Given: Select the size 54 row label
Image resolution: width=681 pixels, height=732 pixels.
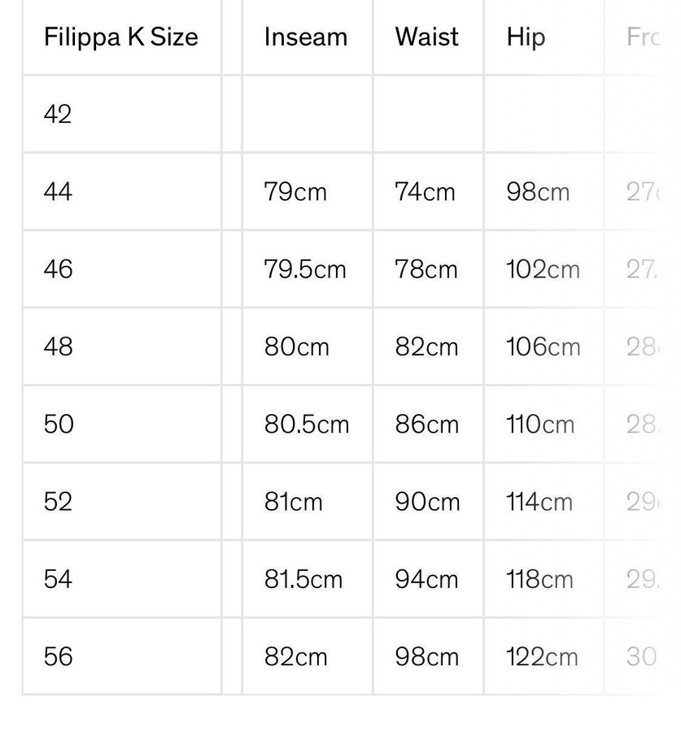Looking at the screenshot, I should click(58, 579).
